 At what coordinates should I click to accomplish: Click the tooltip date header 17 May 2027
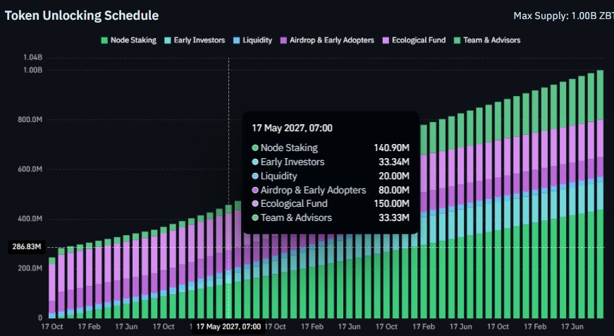(292, 128)
